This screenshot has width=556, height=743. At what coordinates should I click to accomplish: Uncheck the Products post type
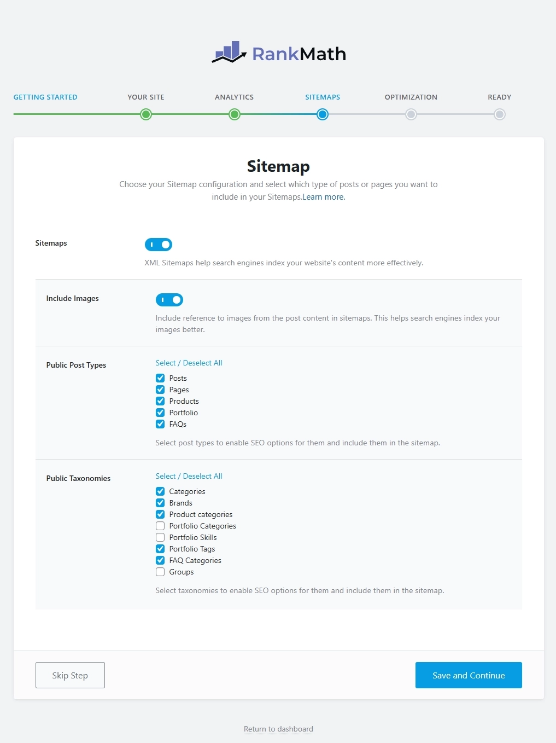tap(160, 401)
